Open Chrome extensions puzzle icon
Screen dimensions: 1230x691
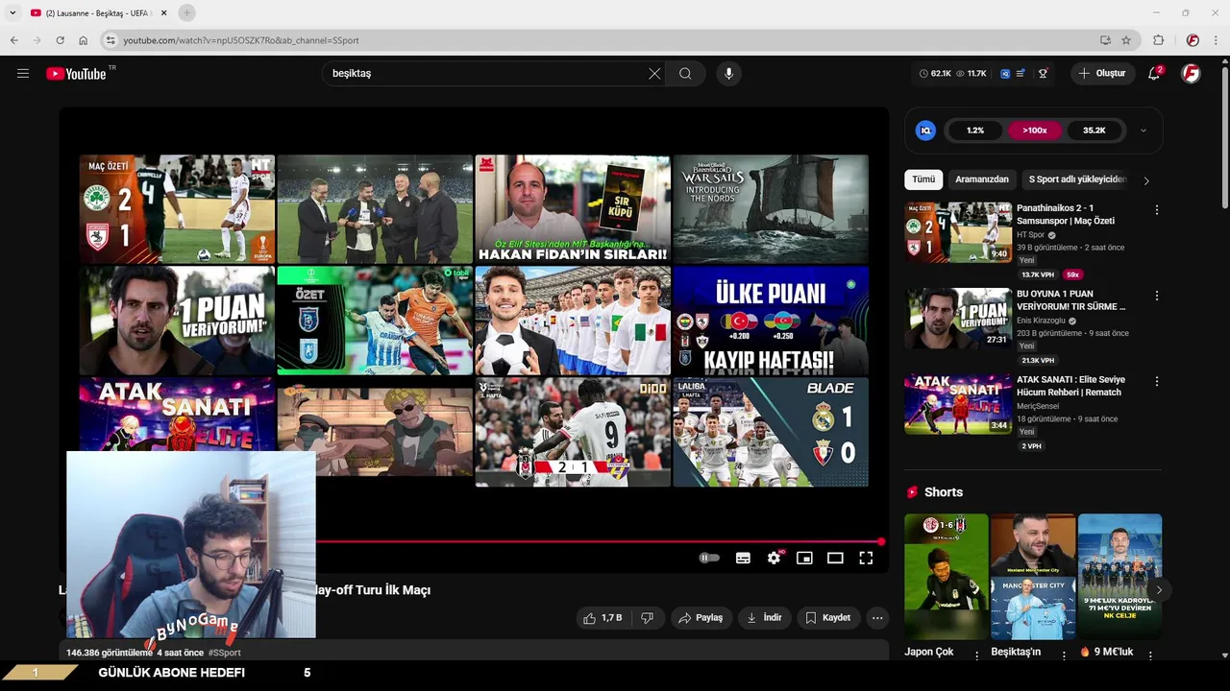click(1158, 40)
